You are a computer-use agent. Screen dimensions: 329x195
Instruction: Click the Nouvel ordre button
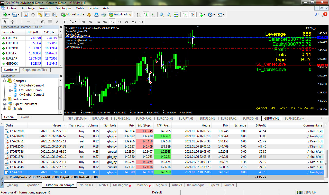coord(73,15)
